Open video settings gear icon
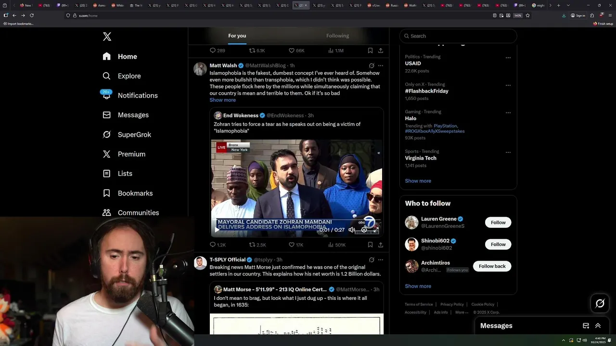 click(x=364, y=230)
